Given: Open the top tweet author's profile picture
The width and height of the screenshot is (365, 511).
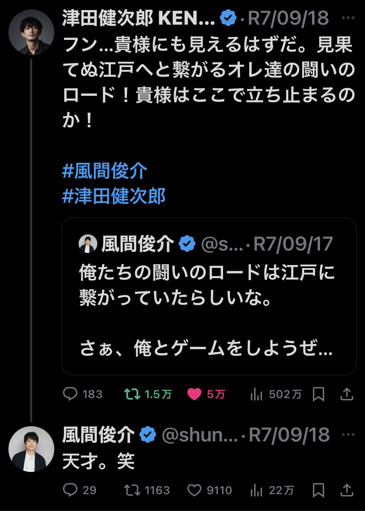Looking at the screenshot, I should (31, 32).
